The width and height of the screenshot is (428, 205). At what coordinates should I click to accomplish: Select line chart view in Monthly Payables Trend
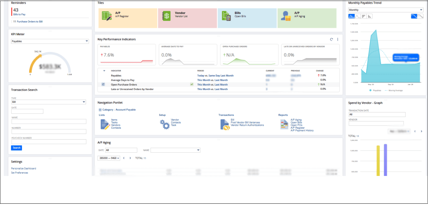point(358,16)
